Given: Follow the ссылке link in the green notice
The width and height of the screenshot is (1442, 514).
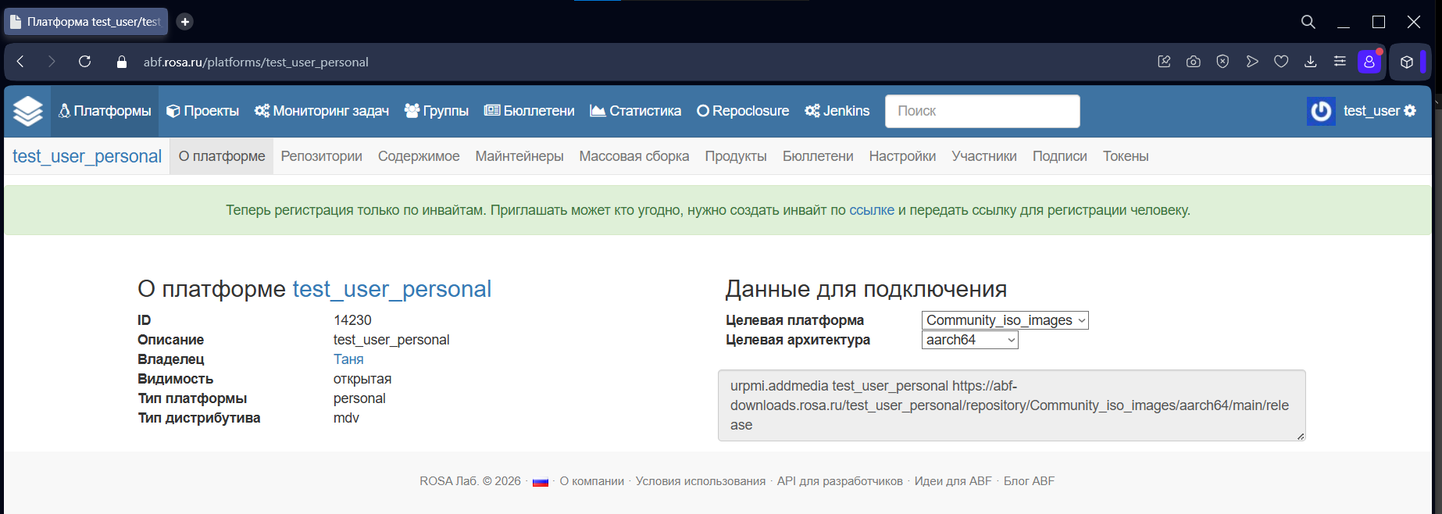Looking at the screenshot, I should [872, 210].
